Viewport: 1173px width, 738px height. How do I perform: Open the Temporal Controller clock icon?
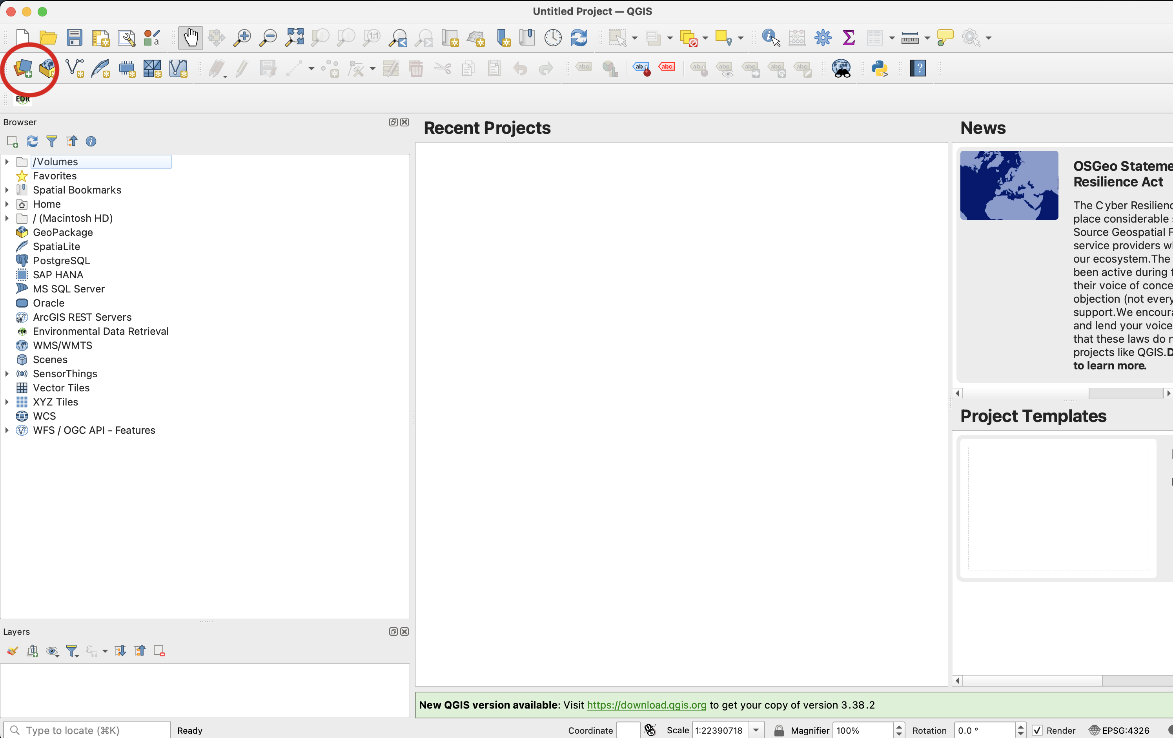pyautogui.click(x=553, y=38)
